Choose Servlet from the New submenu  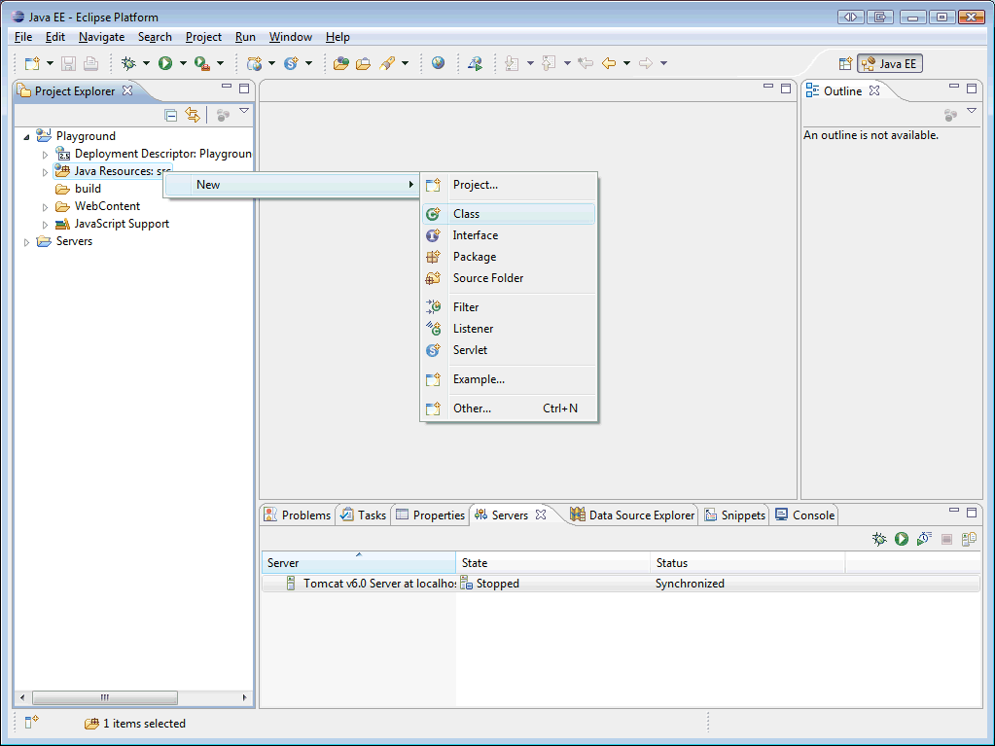point(509,350)
